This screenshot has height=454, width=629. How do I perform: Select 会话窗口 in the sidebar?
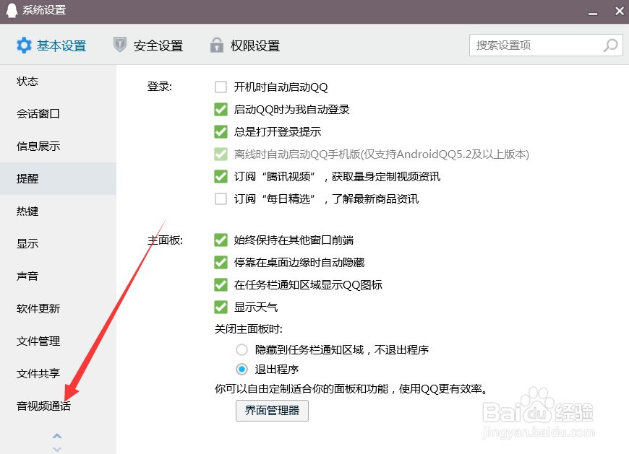(x=58, y=114)
